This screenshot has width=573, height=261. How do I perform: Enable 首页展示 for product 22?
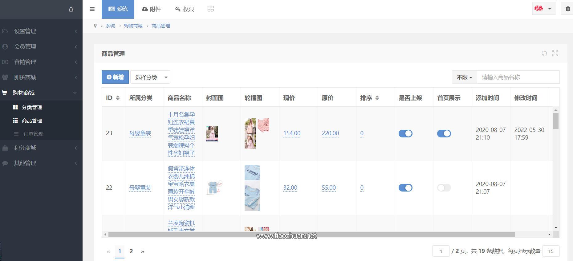pos(444,188)
